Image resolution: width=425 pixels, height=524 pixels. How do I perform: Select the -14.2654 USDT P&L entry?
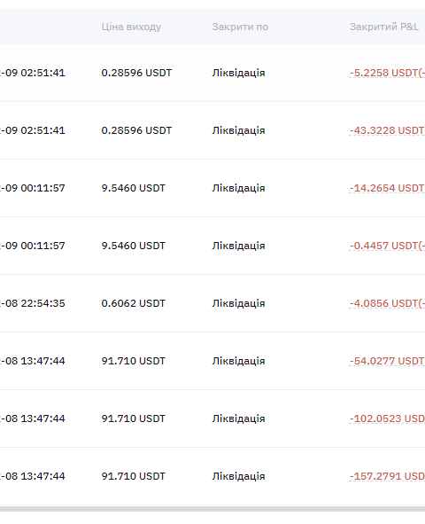tap(387, 188)
